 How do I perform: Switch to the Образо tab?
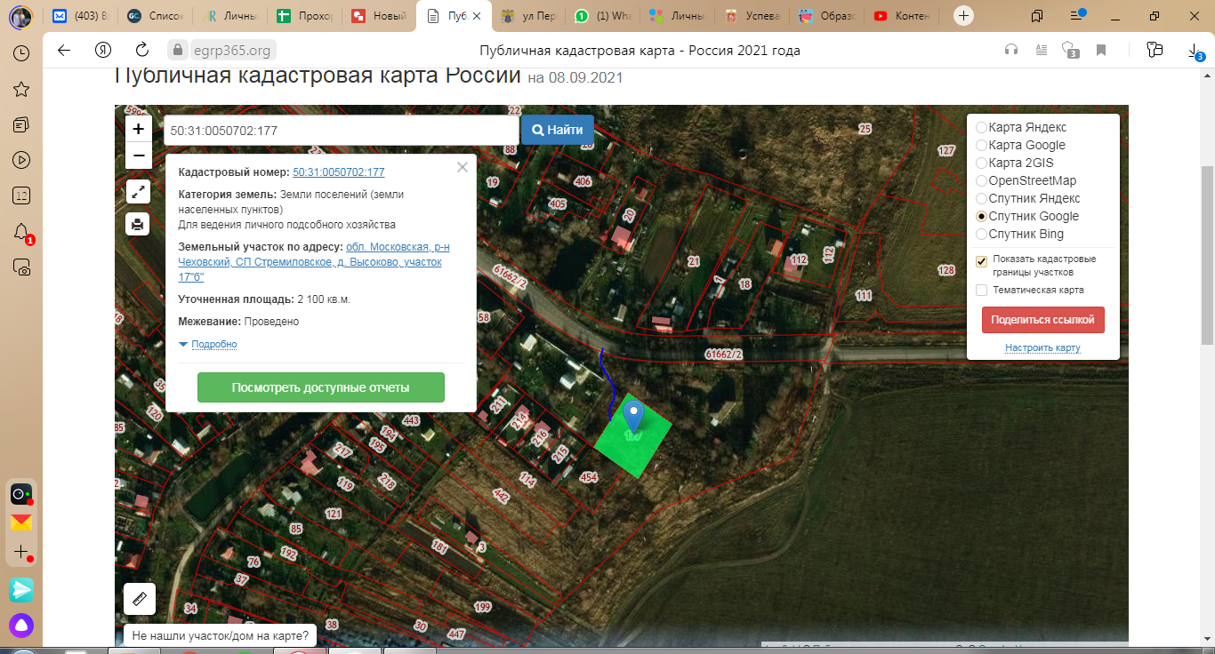click(828, 16)
